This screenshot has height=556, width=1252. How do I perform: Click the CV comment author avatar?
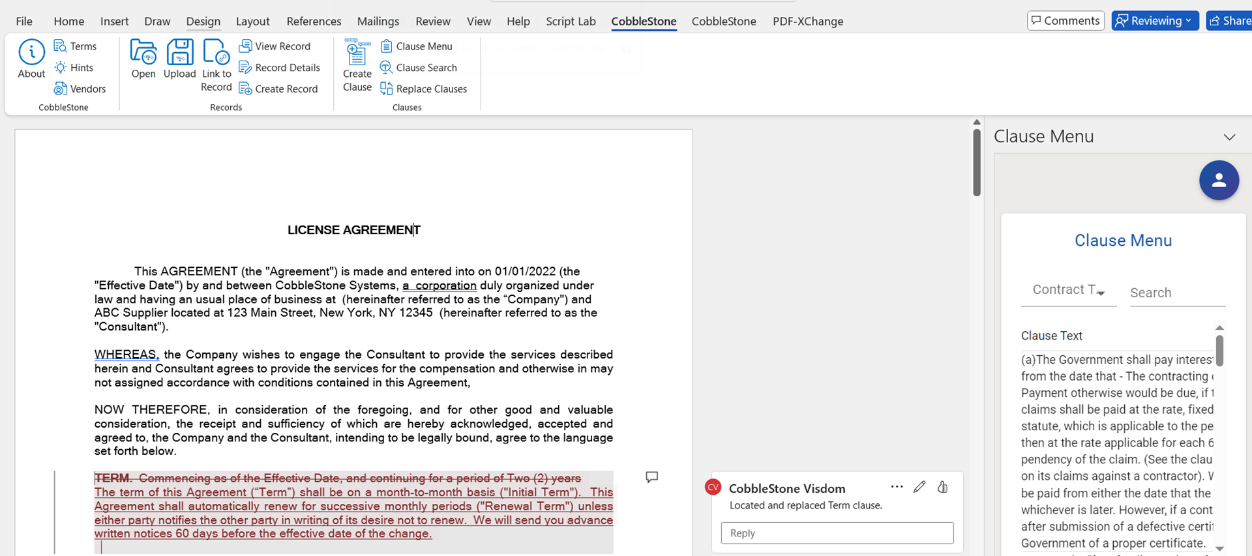(713, 488)
